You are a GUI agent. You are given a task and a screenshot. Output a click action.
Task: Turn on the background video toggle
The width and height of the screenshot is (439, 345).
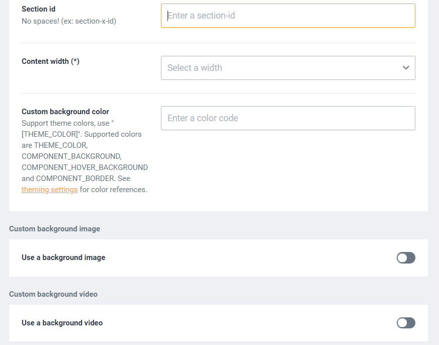coord(406,323)
